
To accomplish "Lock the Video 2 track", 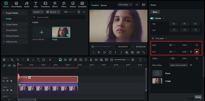I will pos(4,81).
